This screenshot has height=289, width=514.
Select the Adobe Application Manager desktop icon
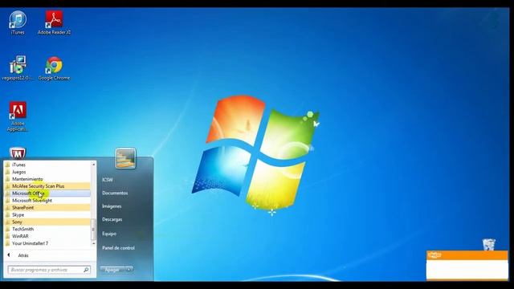(18, 116)
